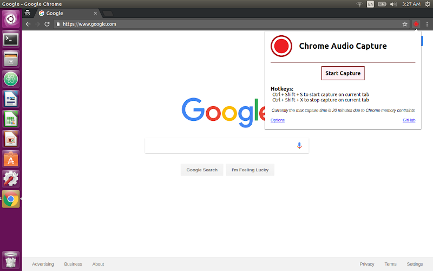433x271 pixels.
Task: Click the I'm Feeling Lucky button
Action: pyautogui.click(x=250, y=170)
